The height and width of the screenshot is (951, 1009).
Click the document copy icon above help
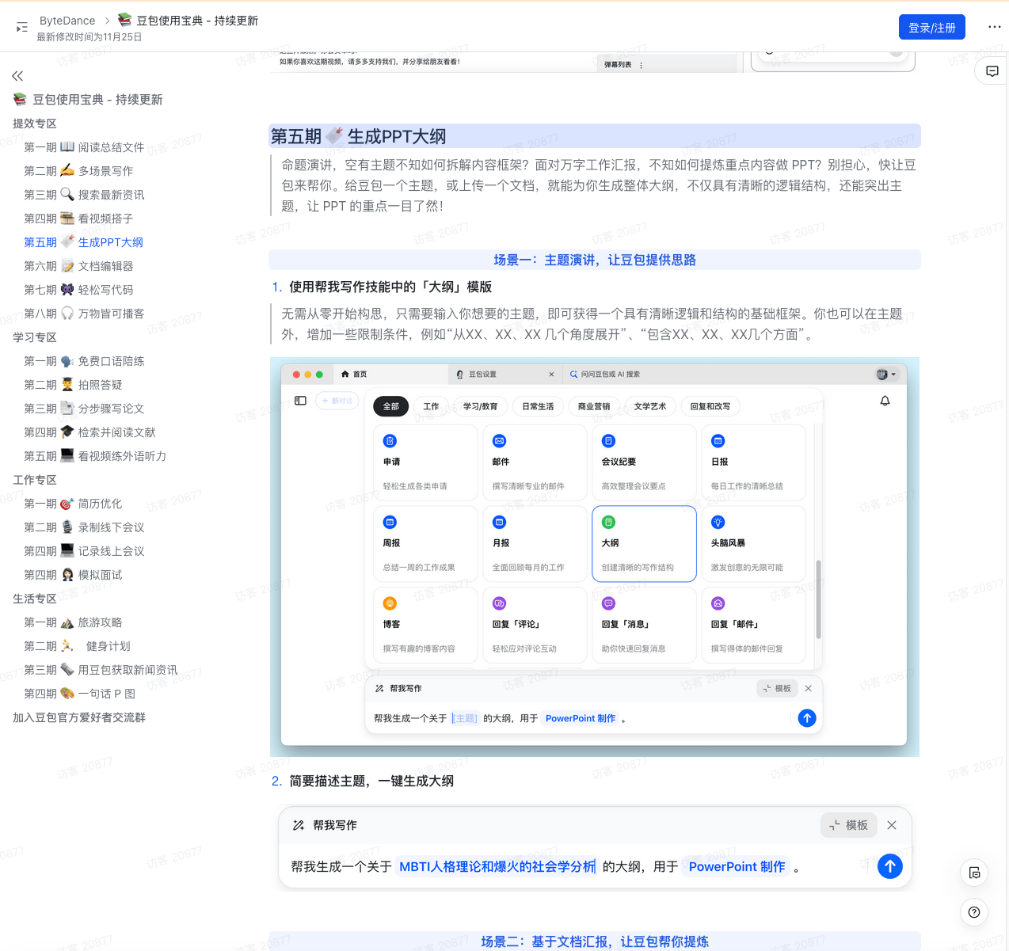[974, 873]
